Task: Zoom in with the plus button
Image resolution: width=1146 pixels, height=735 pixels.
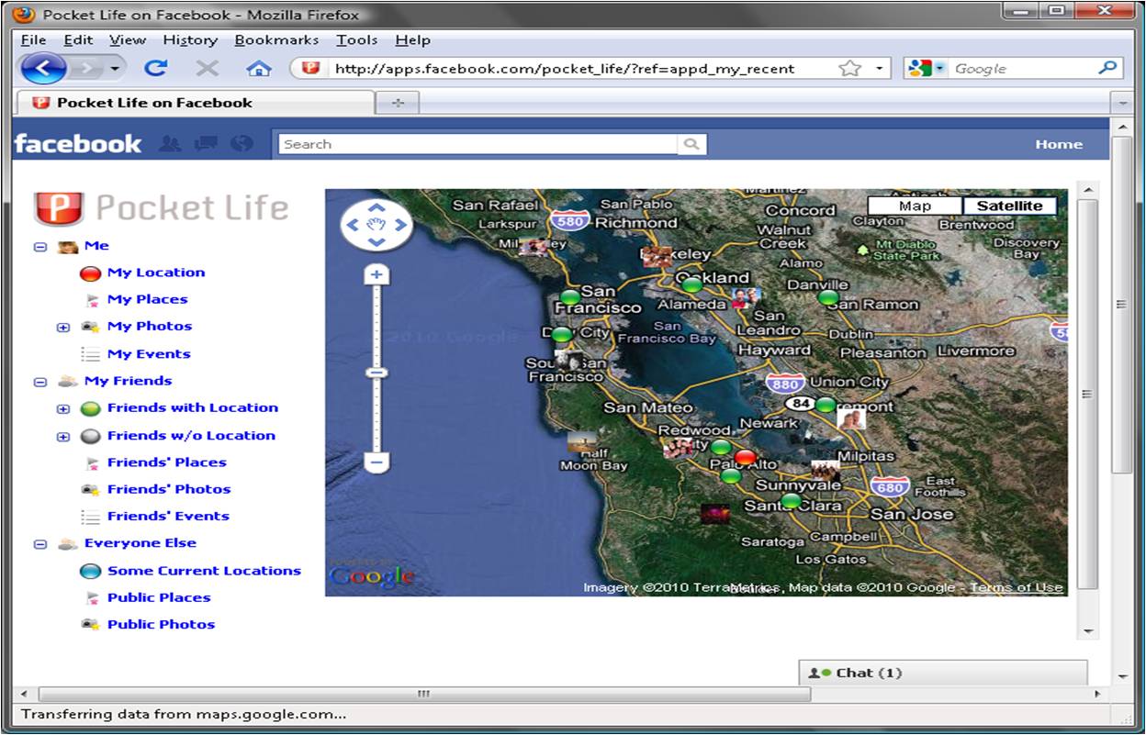Action: coord(376,274)
